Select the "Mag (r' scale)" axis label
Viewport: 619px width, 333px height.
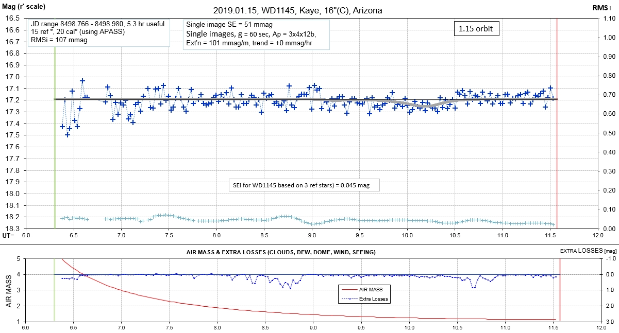click(24, 7)
